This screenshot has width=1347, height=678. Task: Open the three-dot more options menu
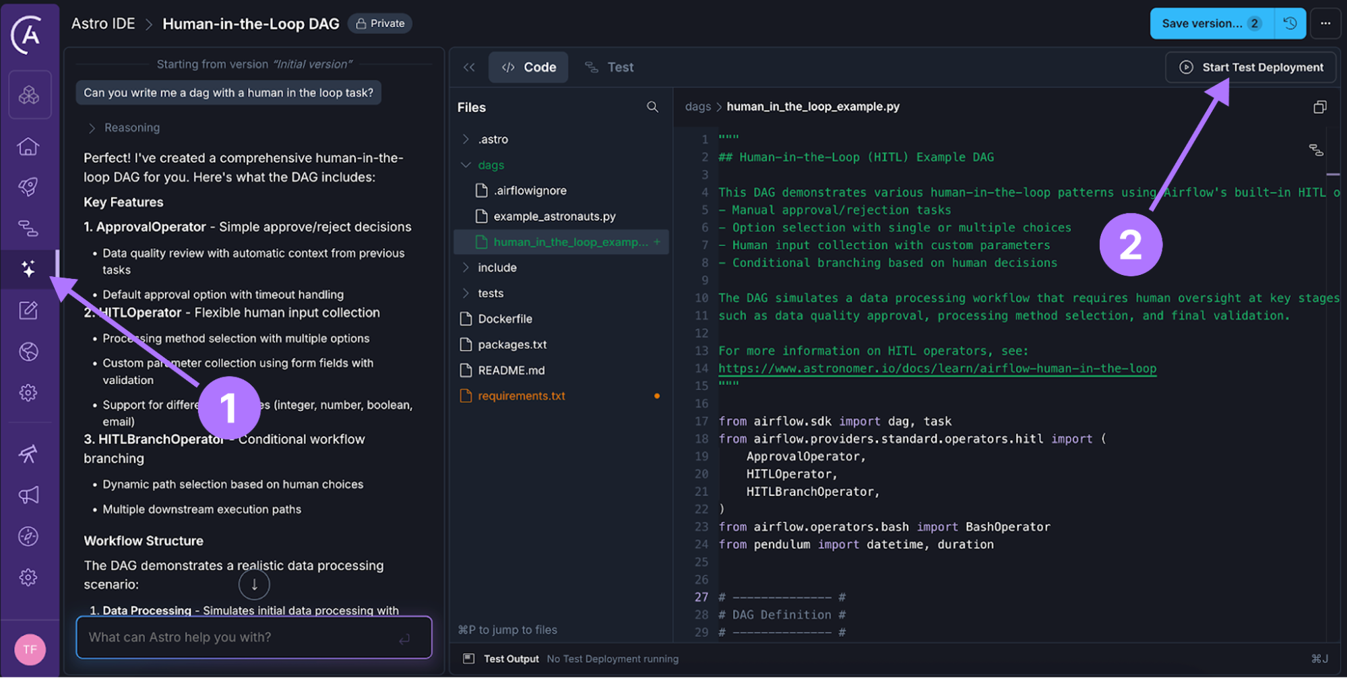point(1325,24)
